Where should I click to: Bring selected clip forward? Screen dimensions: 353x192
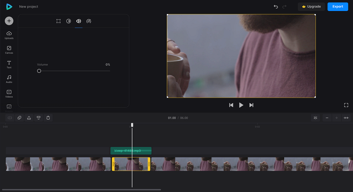[x=29, y=118]
